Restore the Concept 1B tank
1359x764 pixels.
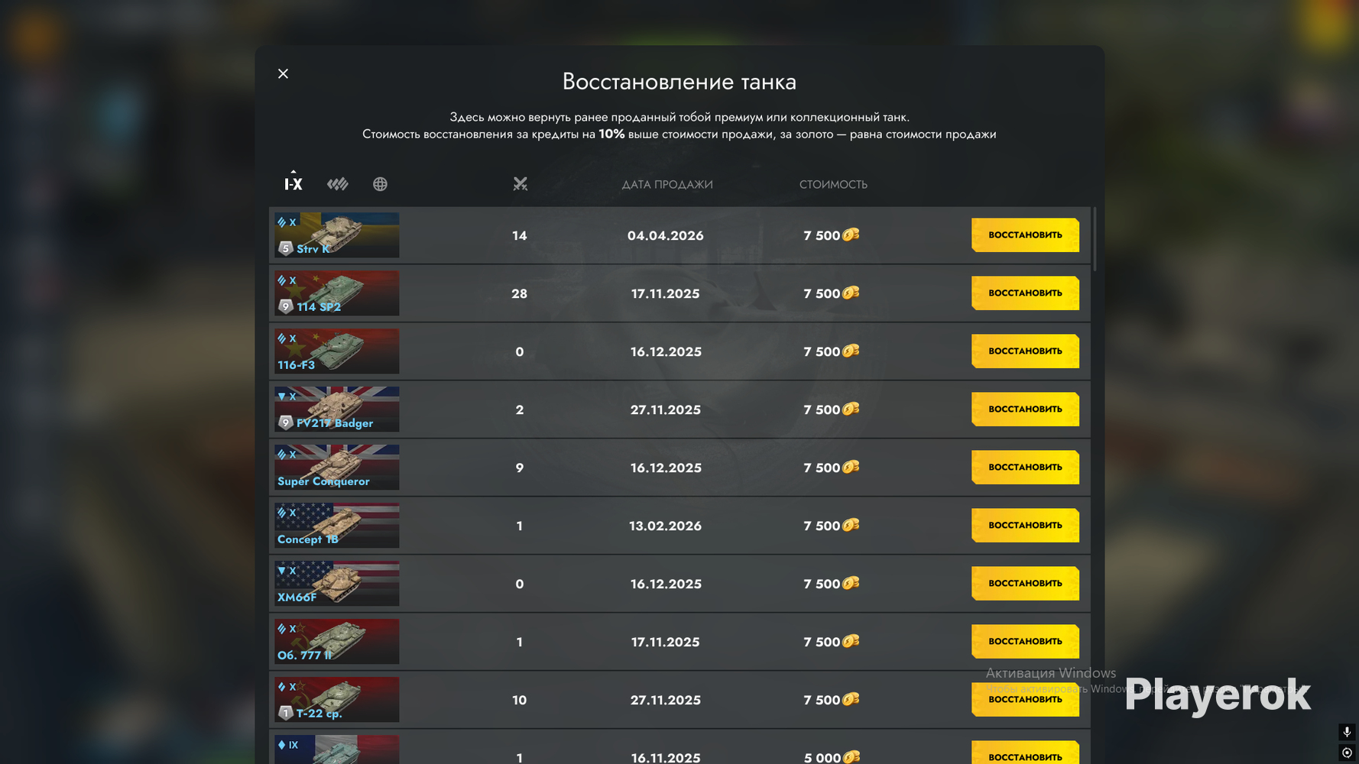point(1025,526)
